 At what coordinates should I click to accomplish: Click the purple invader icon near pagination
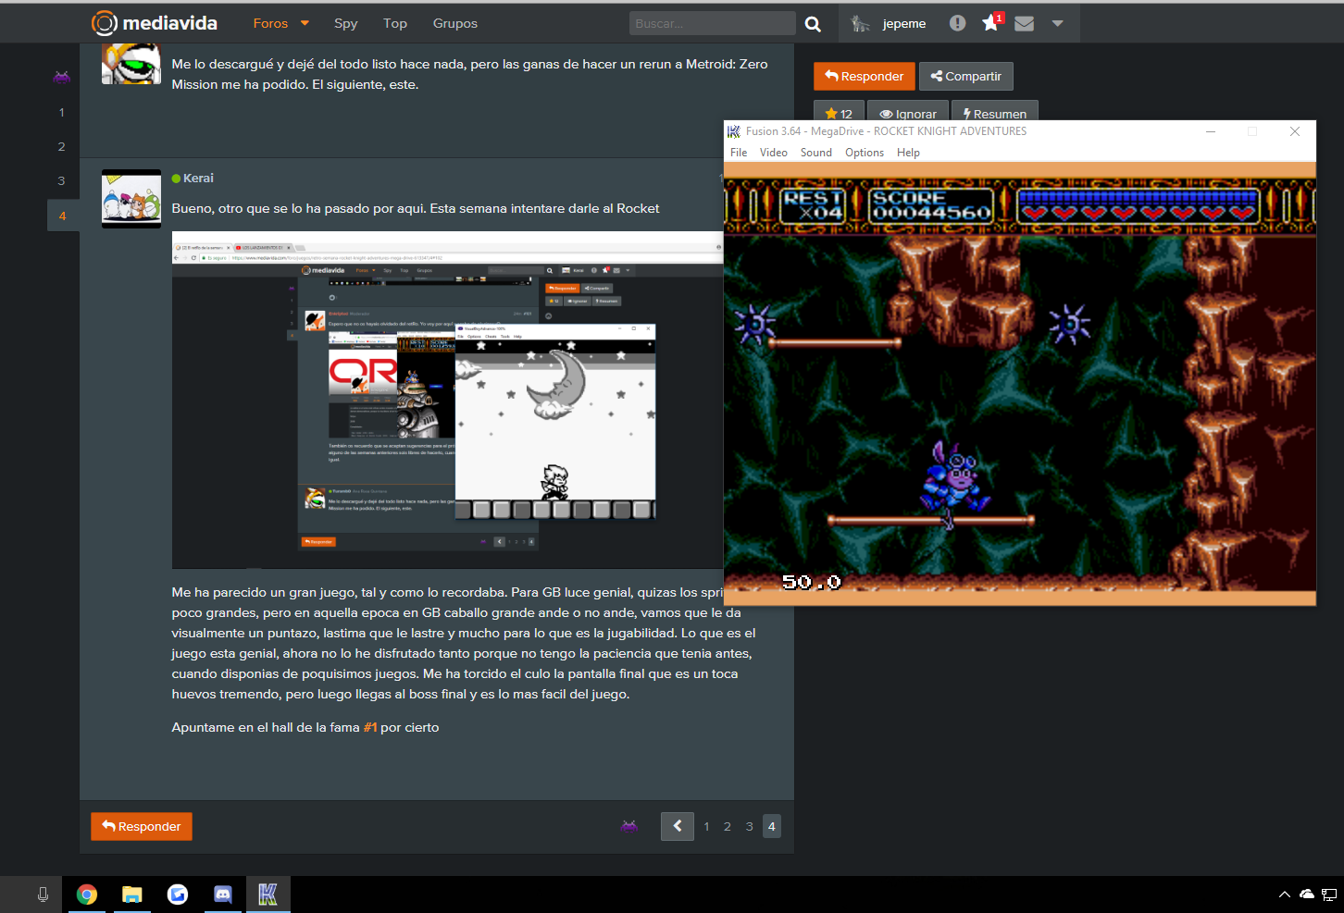tap(629, 826)
